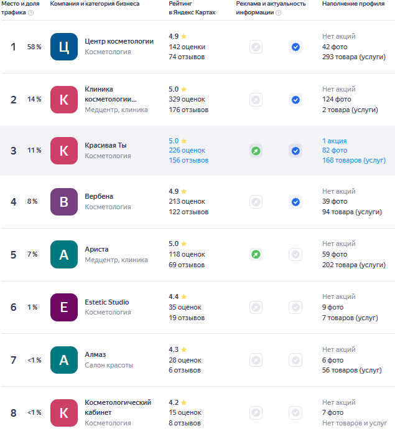
Task: Click the Ариста company name
Action: (96, 249)
